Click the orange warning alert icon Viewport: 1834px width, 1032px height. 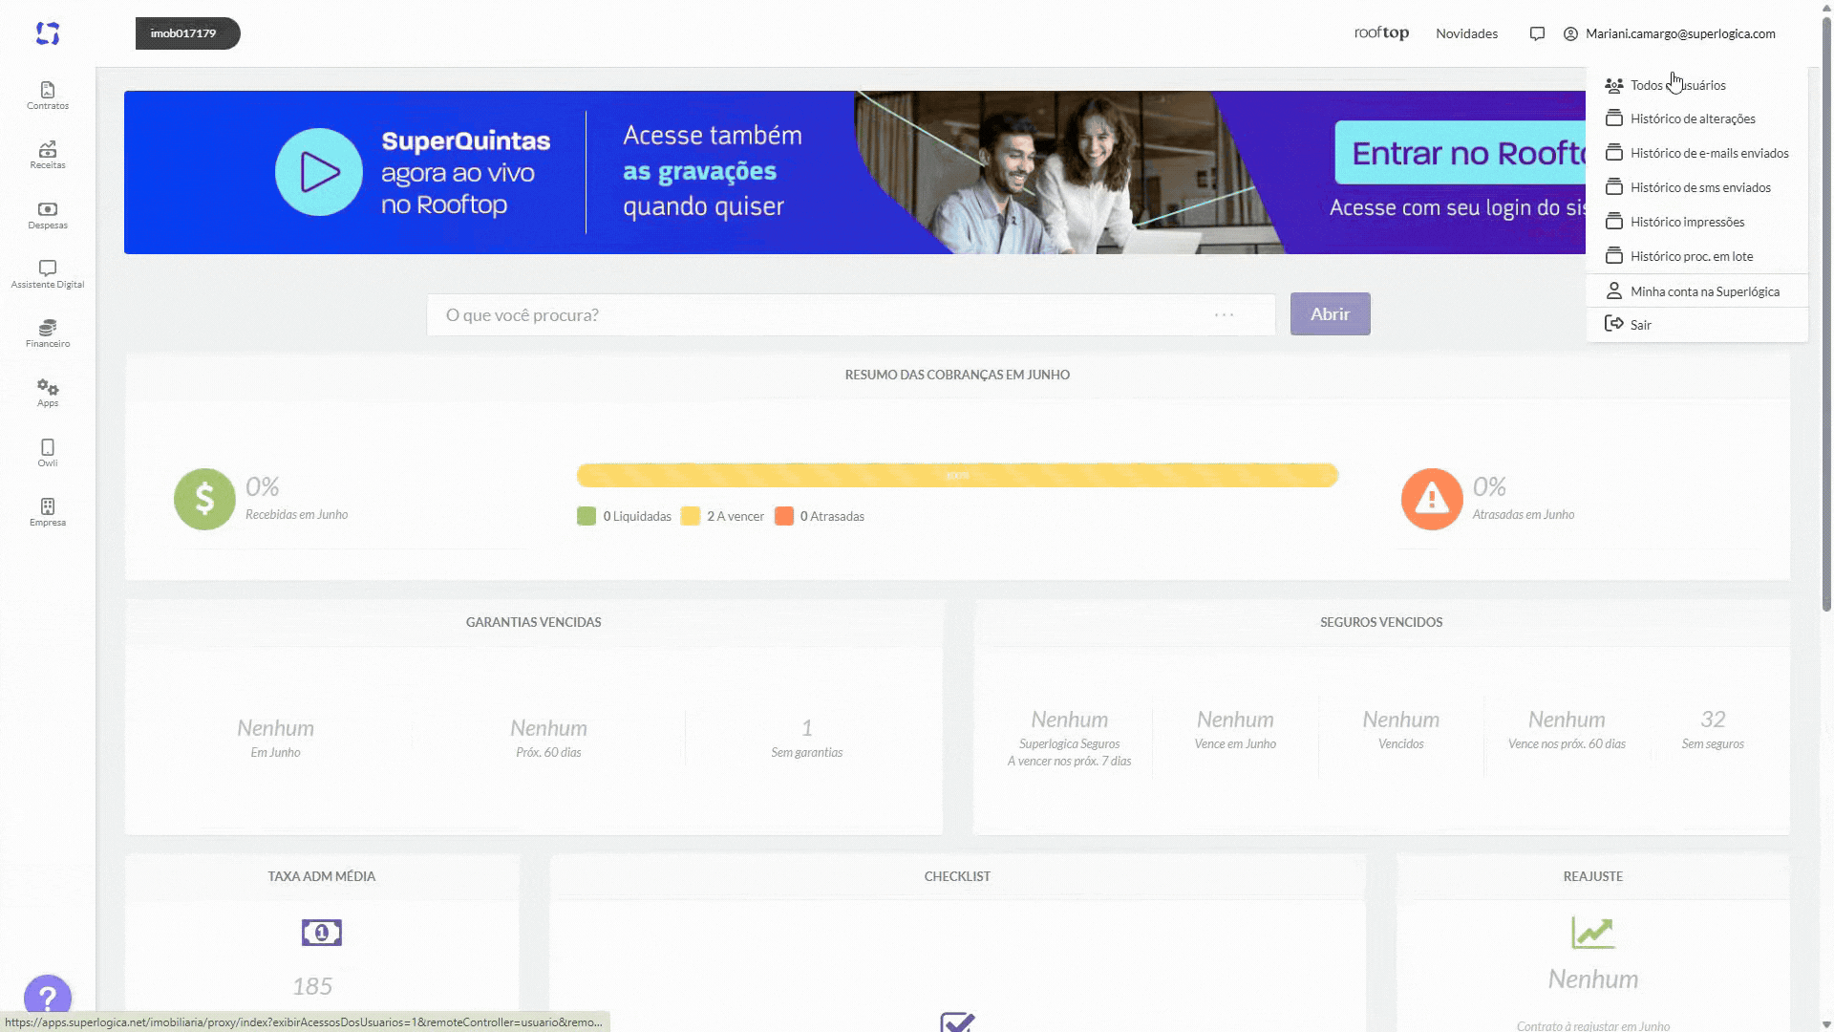pos(1432,499)
